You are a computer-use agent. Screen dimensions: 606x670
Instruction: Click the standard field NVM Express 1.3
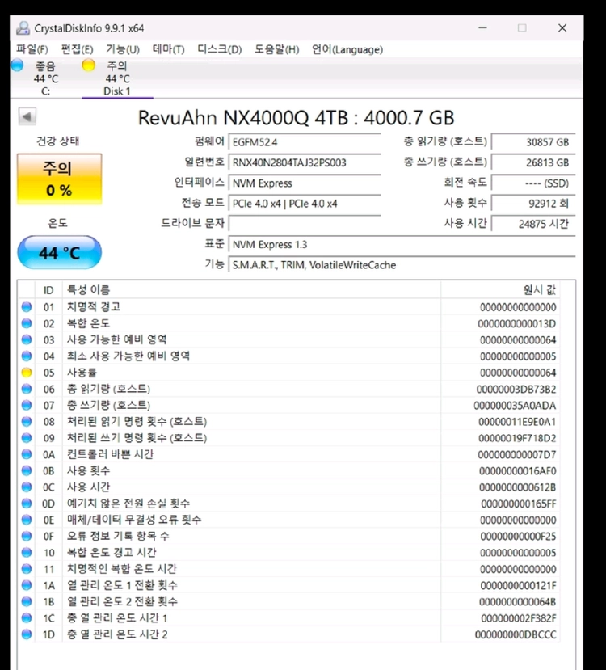tap(402, 244)
